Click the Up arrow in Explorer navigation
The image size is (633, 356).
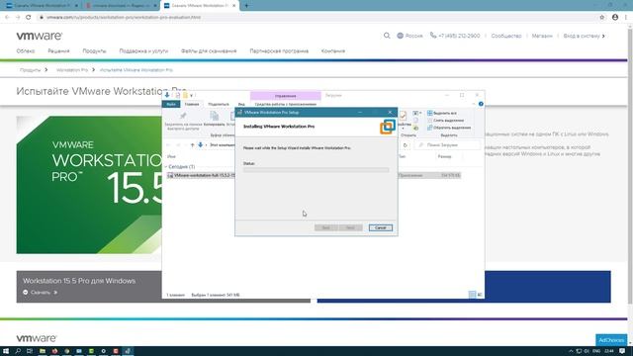pos(193,145)
